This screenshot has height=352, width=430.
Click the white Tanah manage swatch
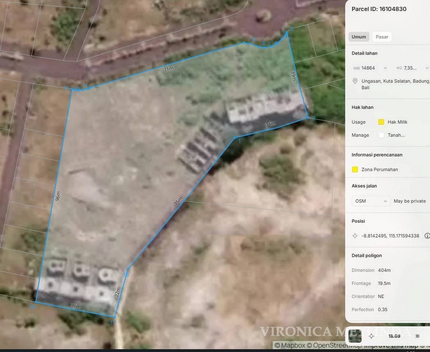click(381, 135)
